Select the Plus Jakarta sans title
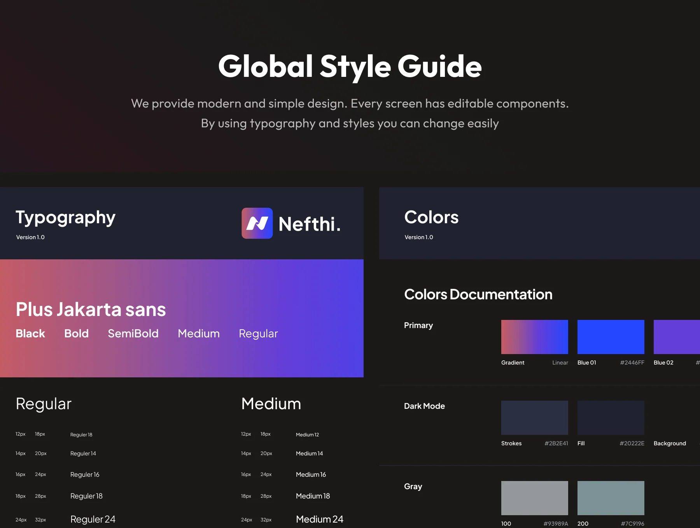 click(x=91, y=310)
